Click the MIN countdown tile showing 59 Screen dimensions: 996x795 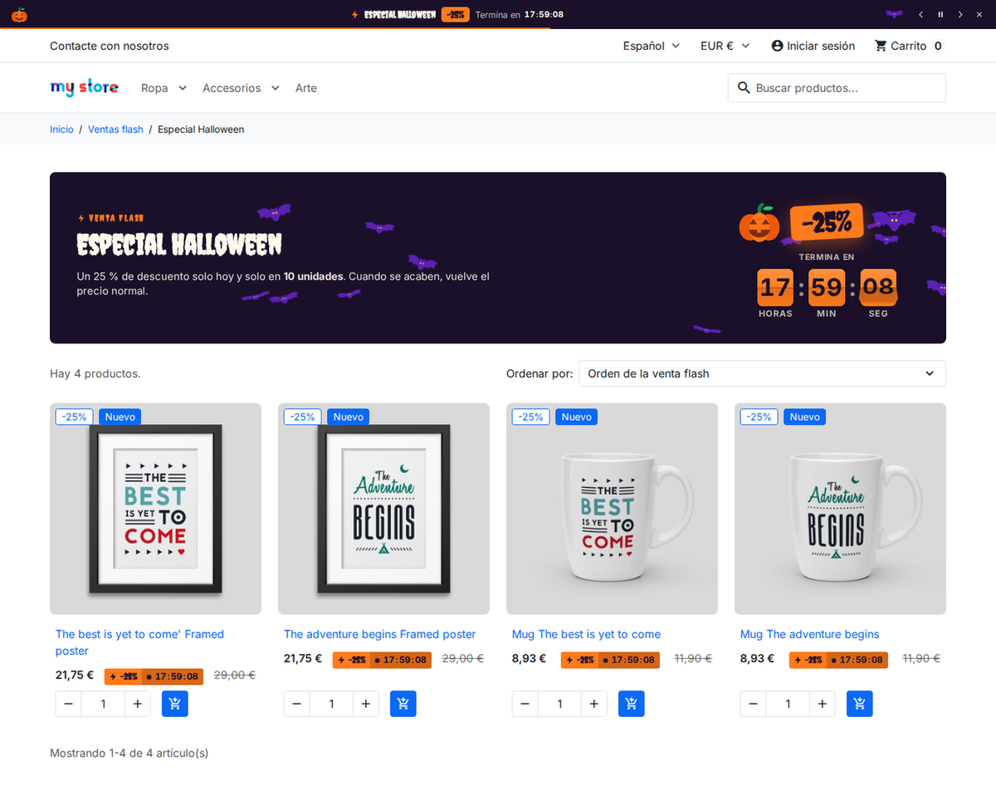click(827, 287)
